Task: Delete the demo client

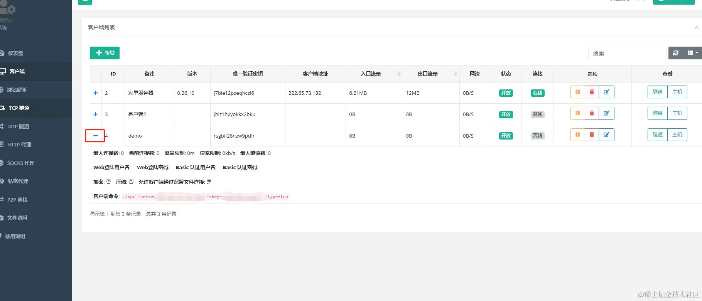Action: click(x=592, y=135)
